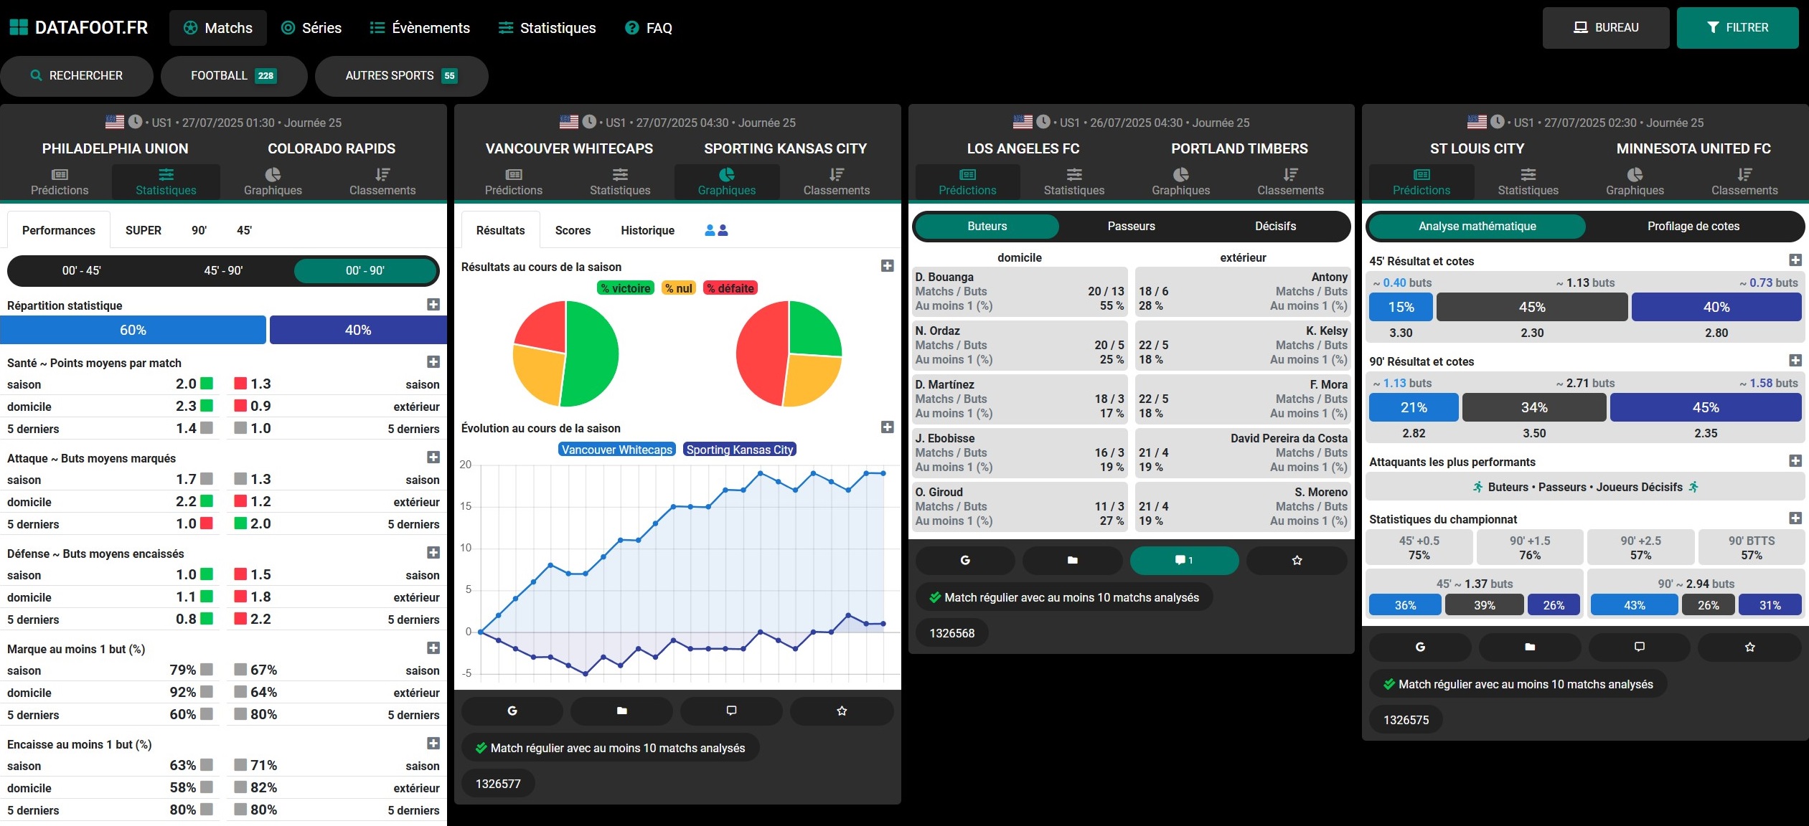Open the Matchs menu
This screenshot has height=826, width=1809.
tap(218, 28)
